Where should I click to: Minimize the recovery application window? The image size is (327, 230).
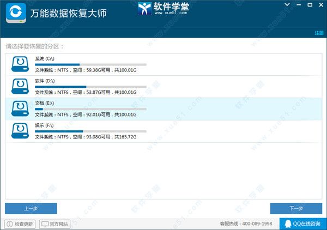298,4
